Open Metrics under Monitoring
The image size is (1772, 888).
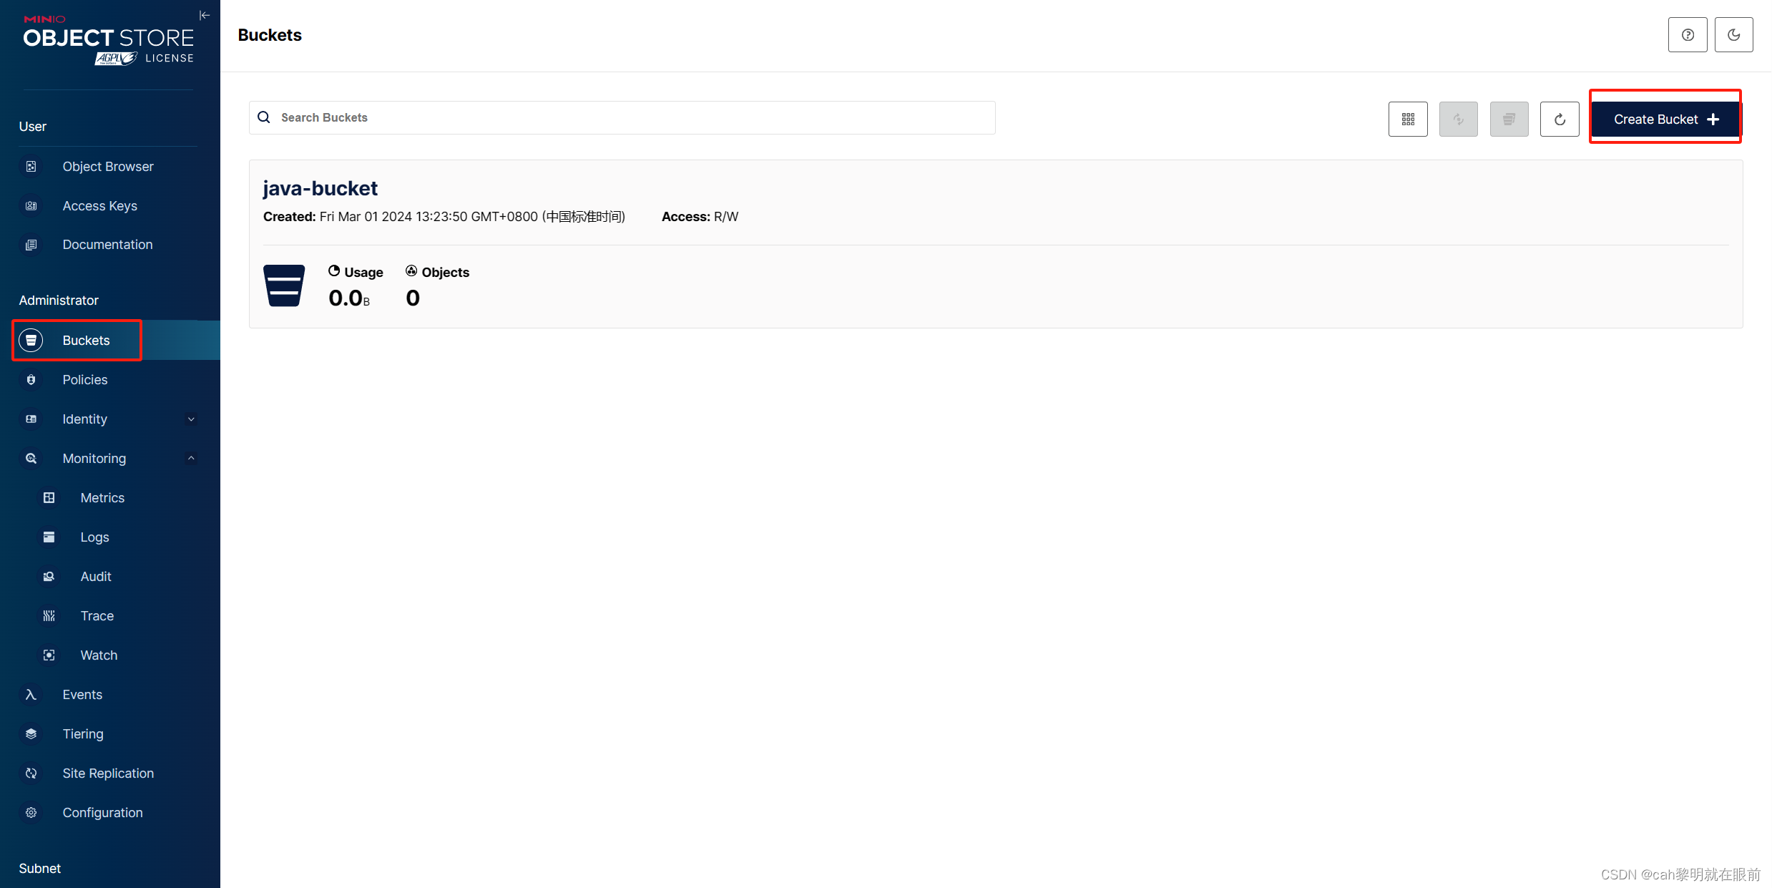point(102,498)
